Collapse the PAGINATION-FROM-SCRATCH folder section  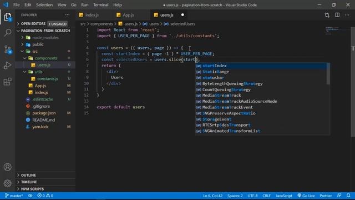(x=45, y=31)
